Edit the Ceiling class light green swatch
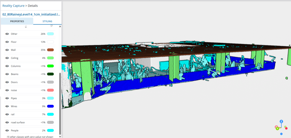This screenshot has height=138, width=291. click(x=51, y=58)
